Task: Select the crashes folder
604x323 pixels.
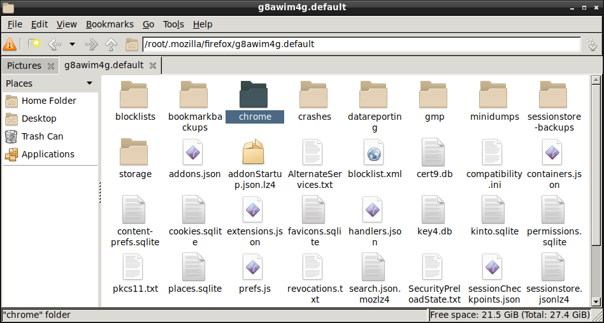Action: pos(315,101)
